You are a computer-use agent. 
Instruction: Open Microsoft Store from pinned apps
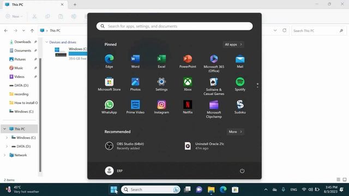(109, 84)
